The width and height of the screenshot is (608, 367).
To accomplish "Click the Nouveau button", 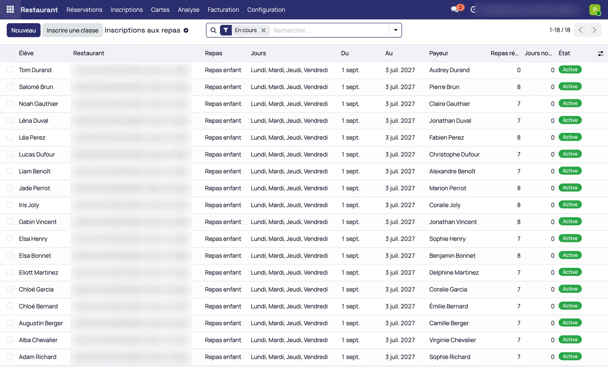I will [24, 30].
